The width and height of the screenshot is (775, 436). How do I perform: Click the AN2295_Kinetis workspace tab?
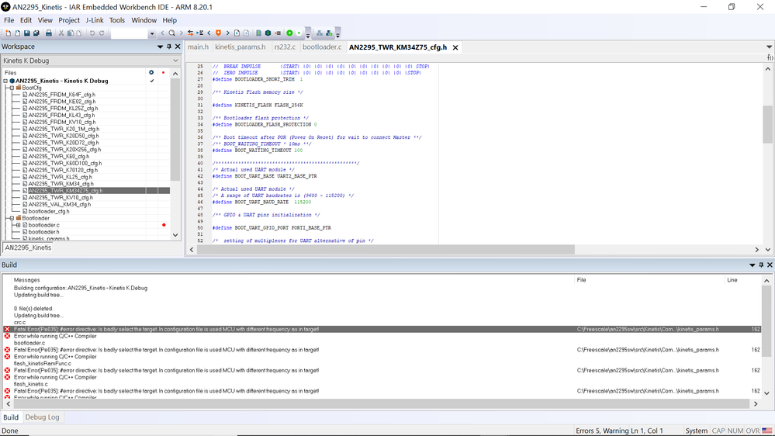[28, 247]
